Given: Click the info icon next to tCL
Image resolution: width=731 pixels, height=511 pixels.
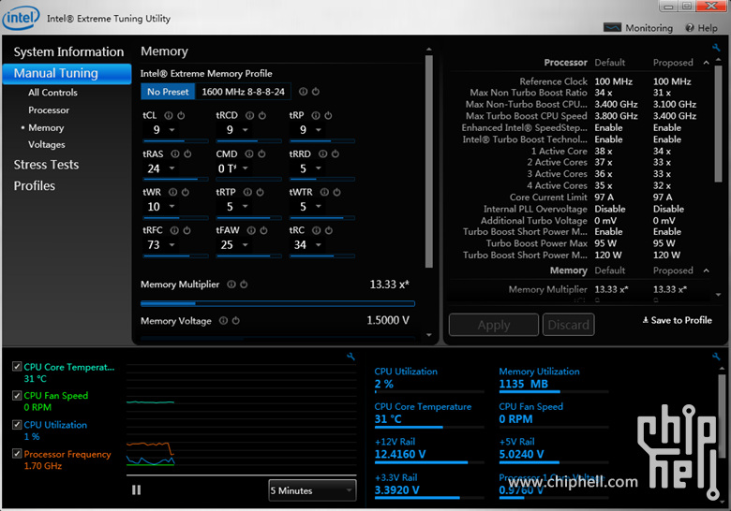Looking at the screenshot, I should click(x=169, y=115).
